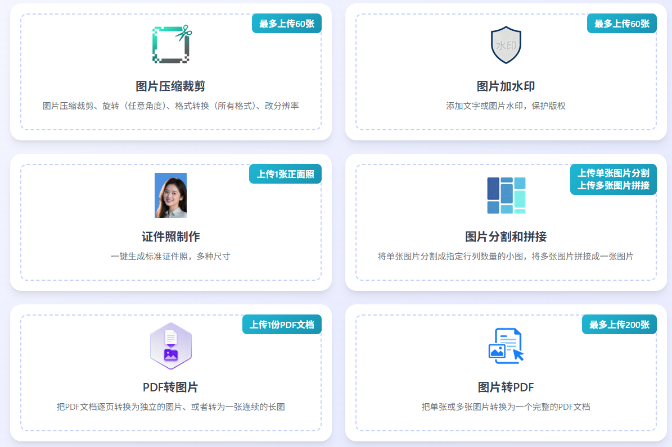Viewport: 672px width, 447px height.
Task: Open the 证件照制作 title
Action: tap(170, 237)
